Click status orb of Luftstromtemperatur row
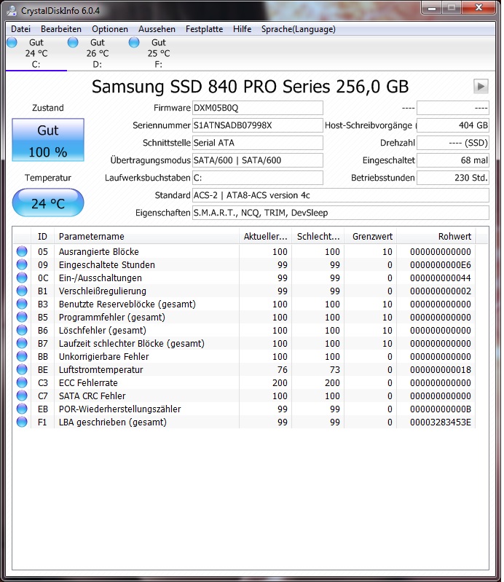This screenshot has height=582, width=504. (22, 369)
